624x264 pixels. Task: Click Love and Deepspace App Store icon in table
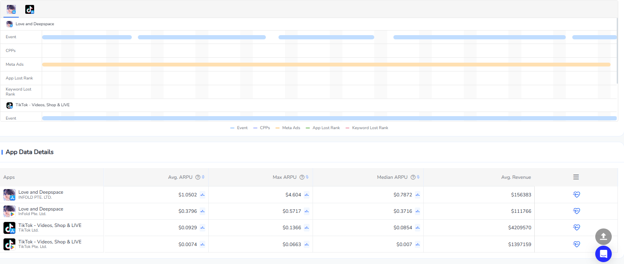[9, 195]
